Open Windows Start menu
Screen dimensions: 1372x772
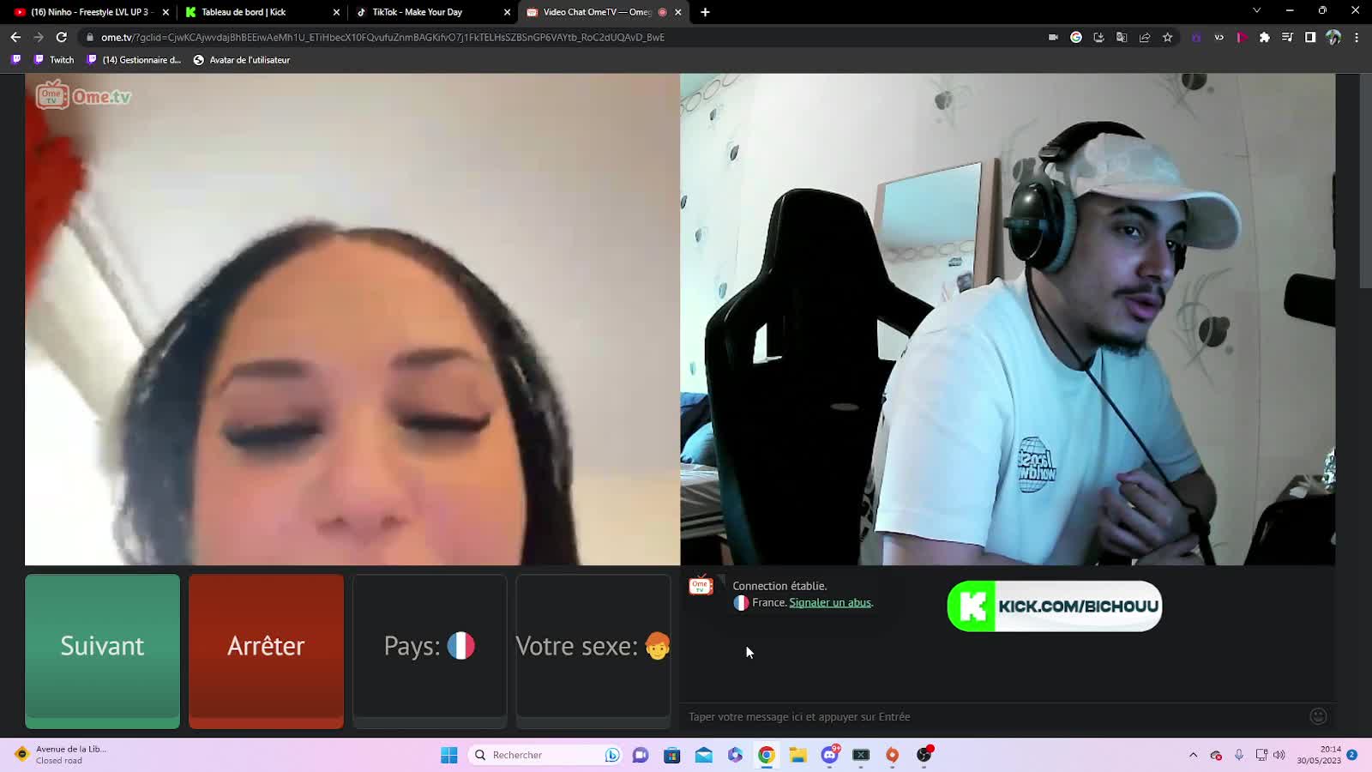pos(449,755)
